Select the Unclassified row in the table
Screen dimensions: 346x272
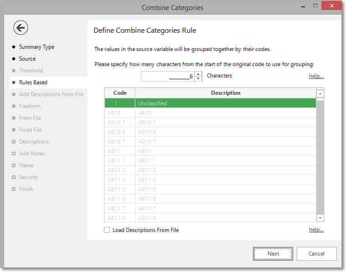(x=210, y=103)
